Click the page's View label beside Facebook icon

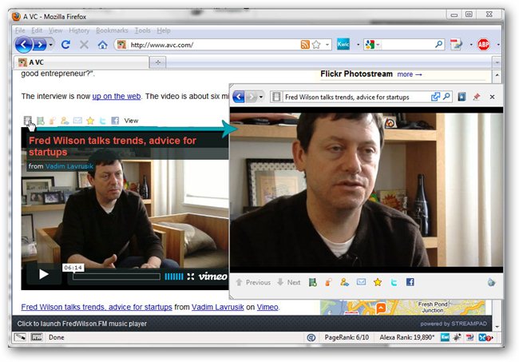click(x=131, y=121)
